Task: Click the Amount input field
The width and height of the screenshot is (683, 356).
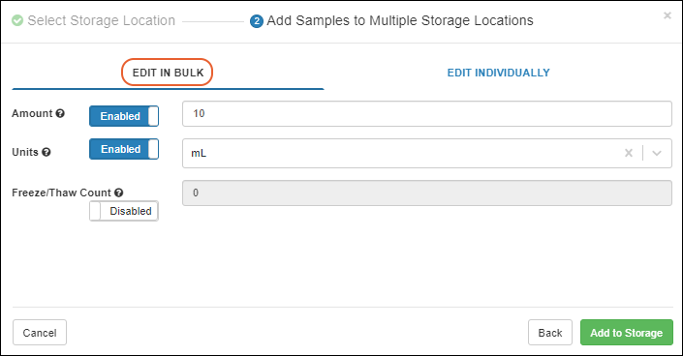Action: pyautogui.click(x=427, y=113)
